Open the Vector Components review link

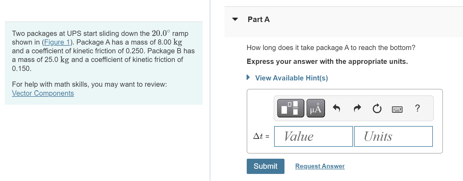(43, 93)
